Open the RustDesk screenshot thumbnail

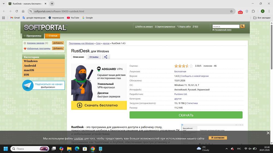pos(212,134)
